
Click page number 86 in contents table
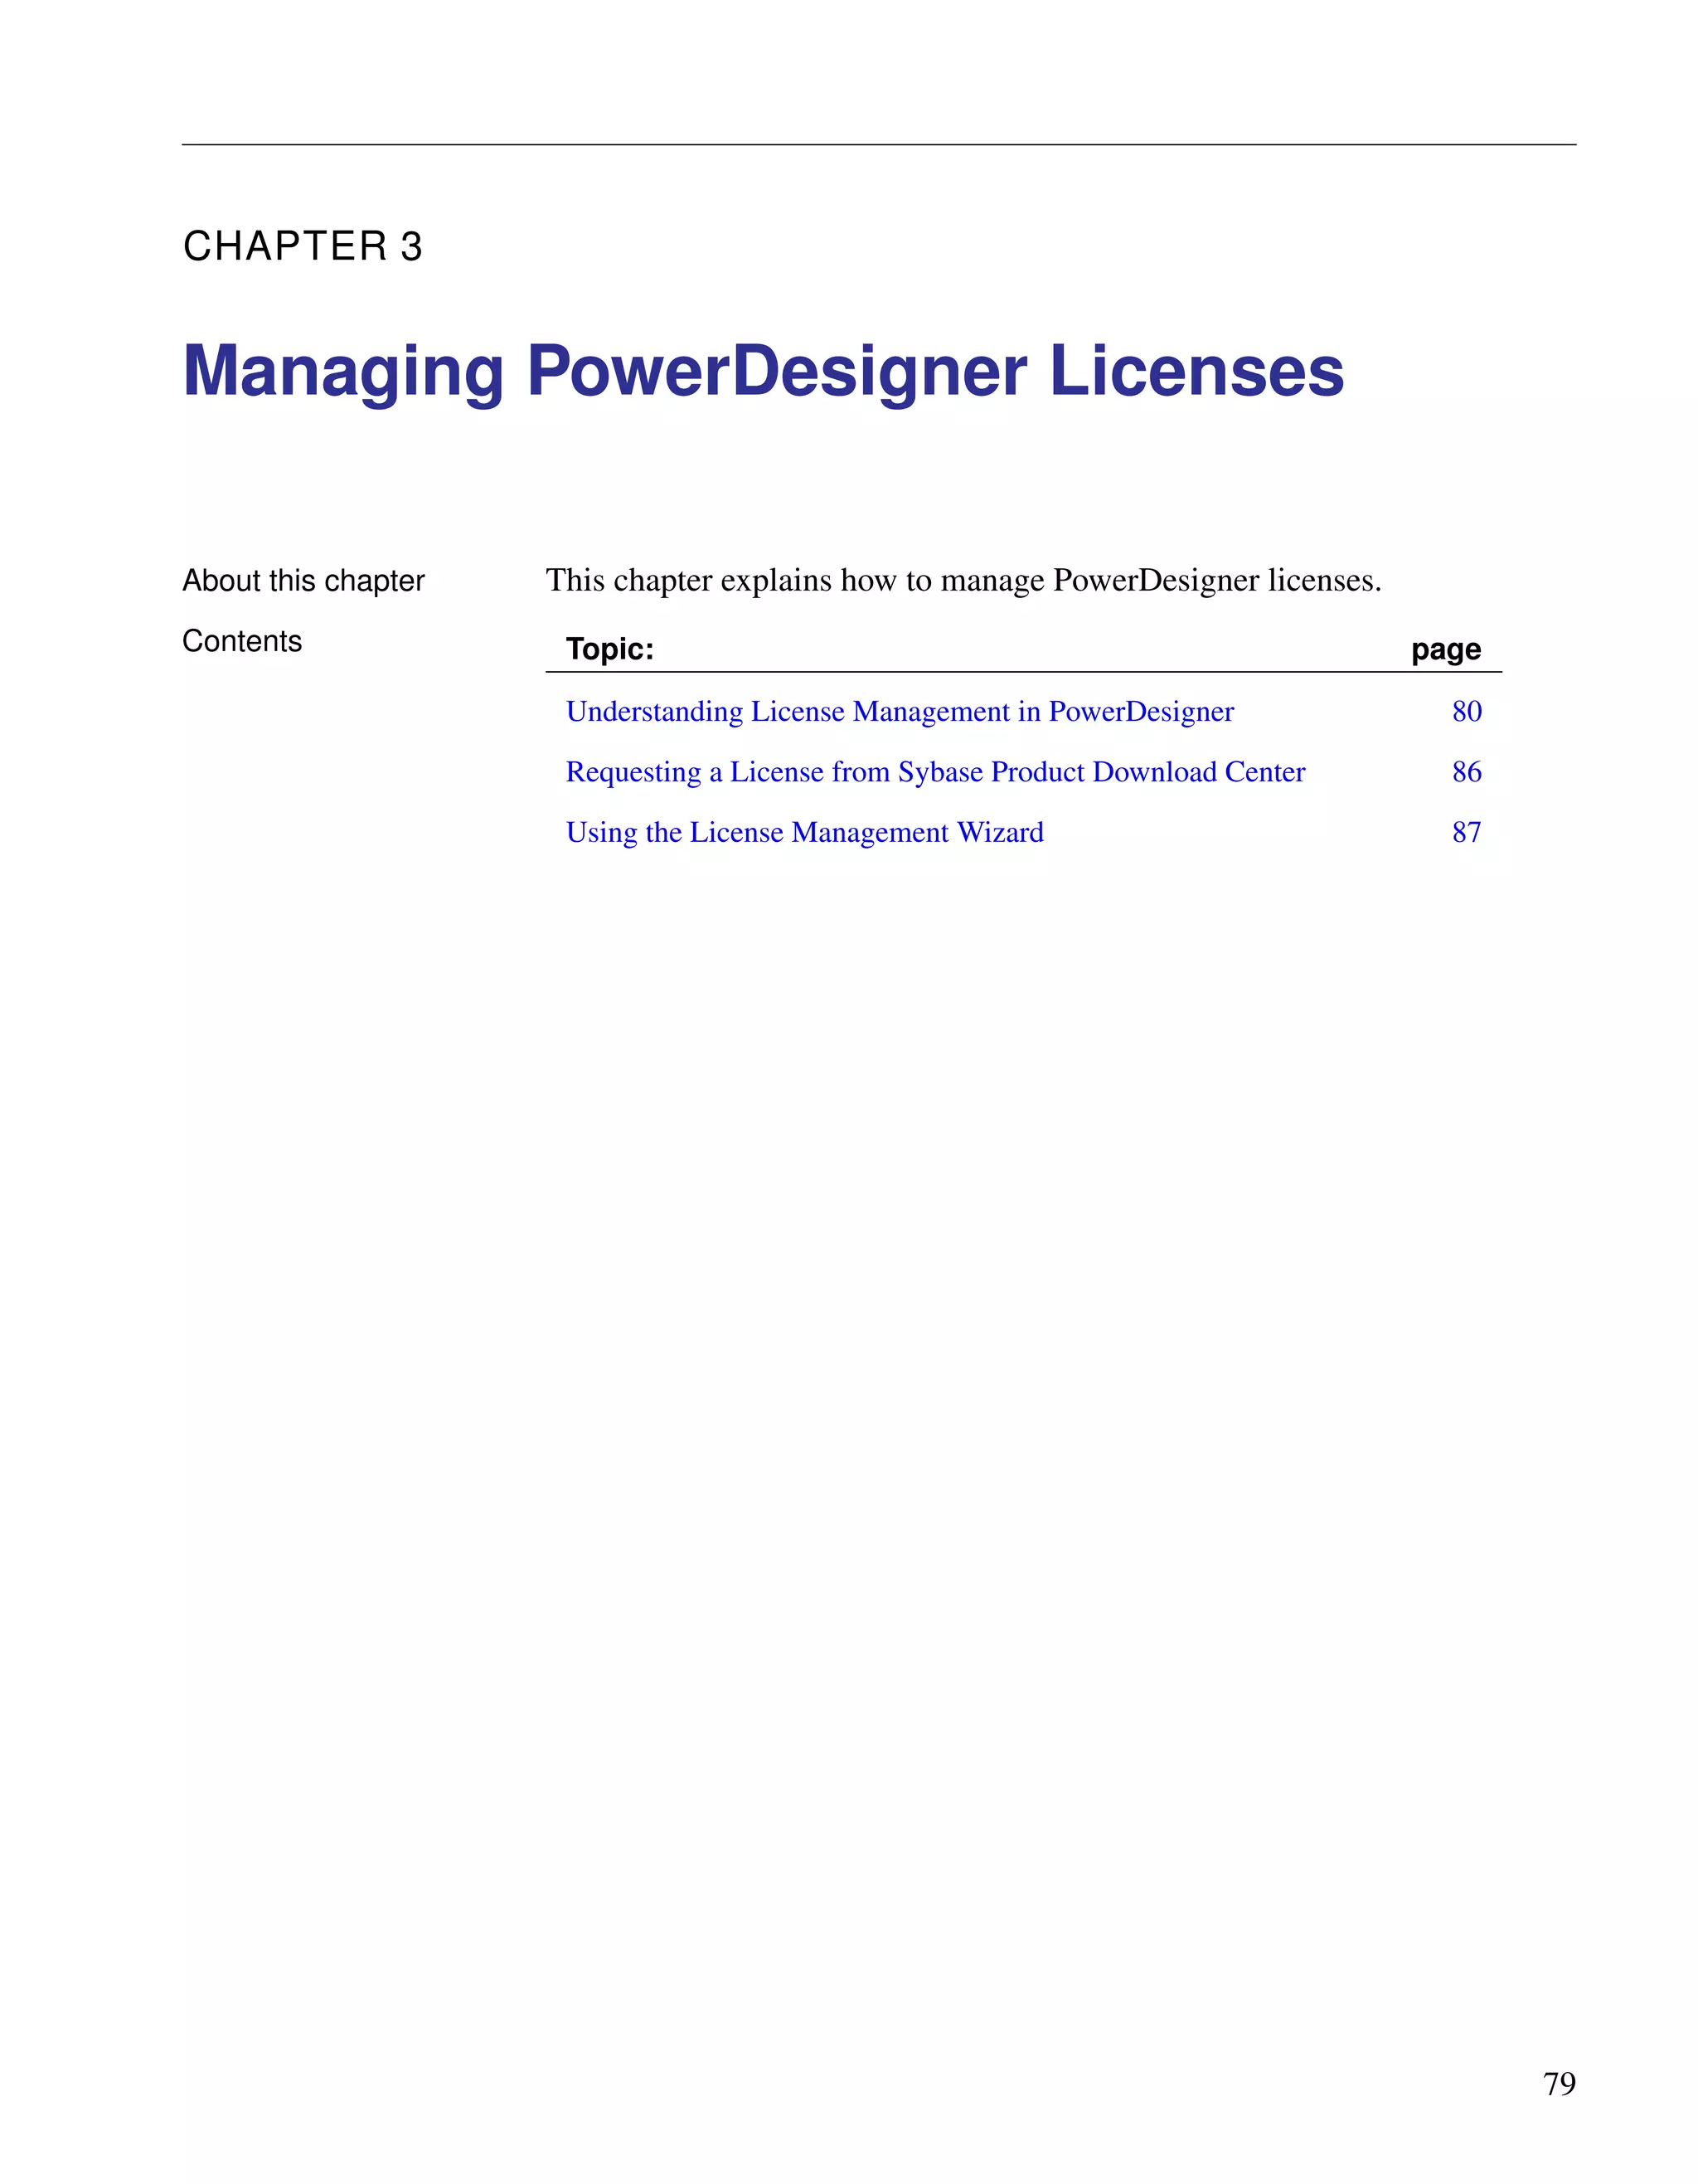click(x=1466, y=772)
